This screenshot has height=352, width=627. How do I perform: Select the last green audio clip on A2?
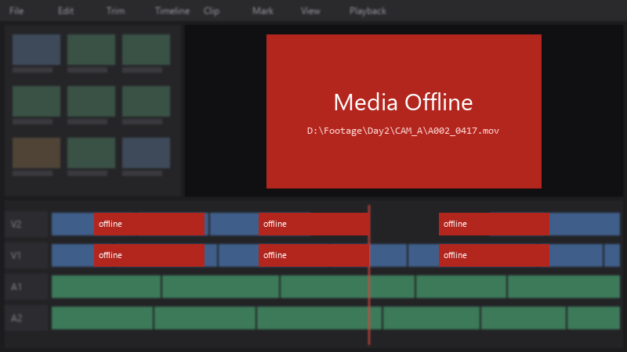point(594,318)
